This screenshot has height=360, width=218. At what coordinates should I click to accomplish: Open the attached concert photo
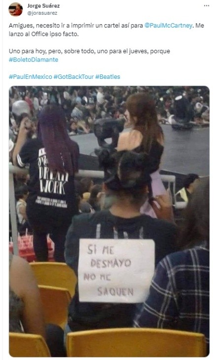pos(109,221)
